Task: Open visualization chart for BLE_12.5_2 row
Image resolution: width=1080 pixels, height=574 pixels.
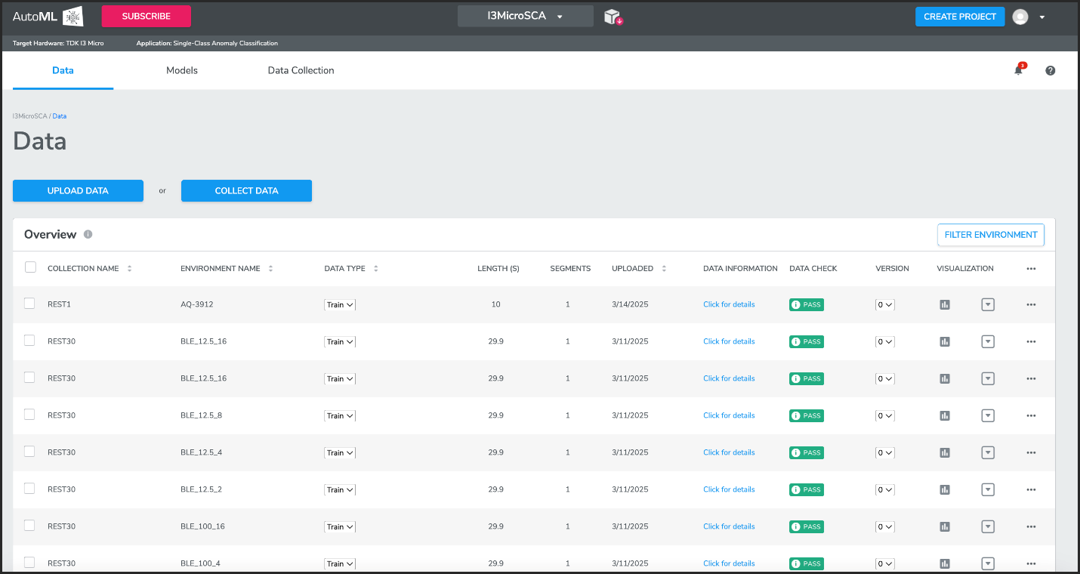Action: tap(944, 489)
